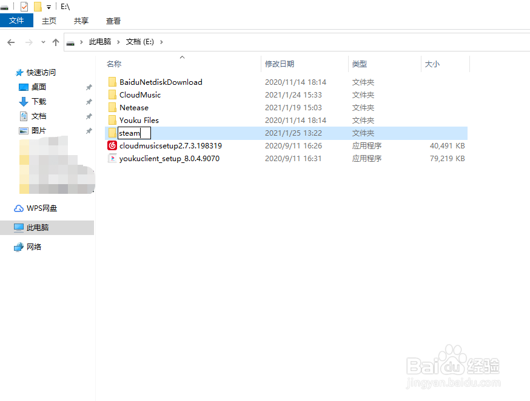Viewport: 530px width, 401px height.
Task: Select the steam folder icon
Action: point(113,133)
